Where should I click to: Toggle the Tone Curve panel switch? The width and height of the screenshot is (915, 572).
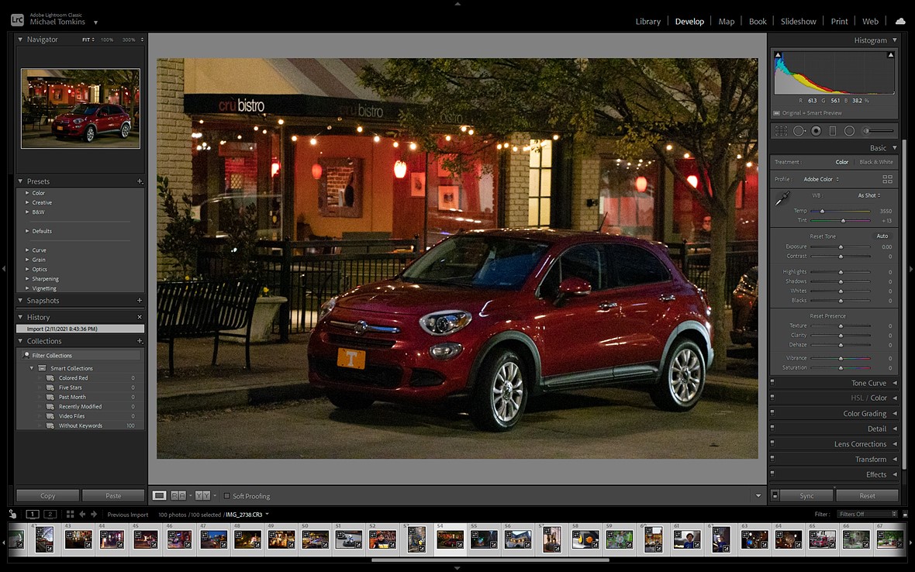772,383
